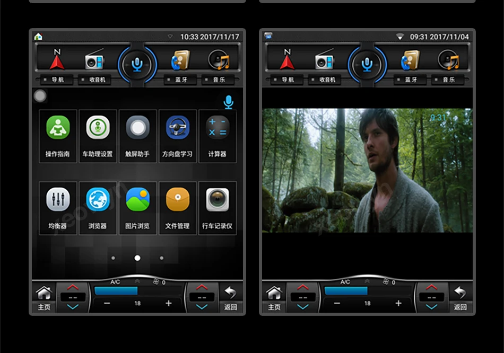This screenshot has width=504, height=353.
Task: Toggle A/C on the right screen
Action: (345, 282)
